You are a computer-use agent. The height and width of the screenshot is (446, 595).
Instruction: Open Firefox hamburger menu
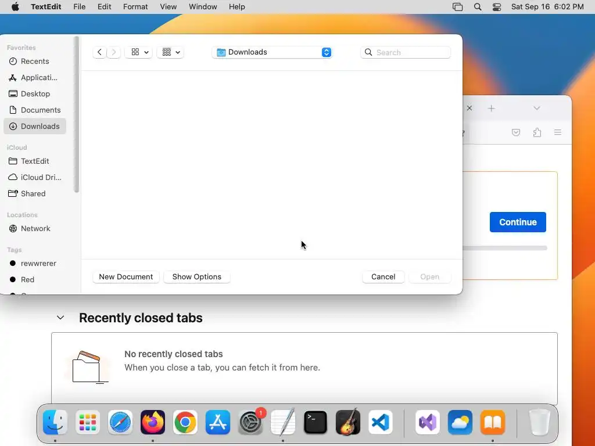point(557,132)
